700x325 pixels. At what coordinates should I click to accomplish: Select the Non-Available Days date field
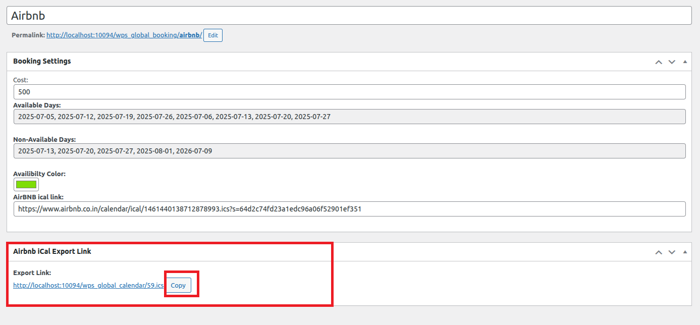pyautogui.click(x=349, y=151)
